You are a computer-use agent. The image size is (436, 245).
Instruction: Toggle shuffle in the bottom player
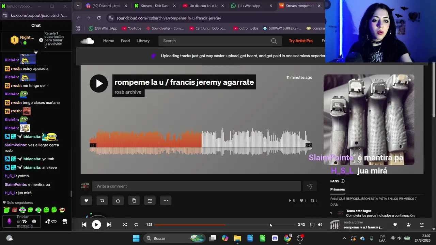pyautogui.click(x=125, y=225)
